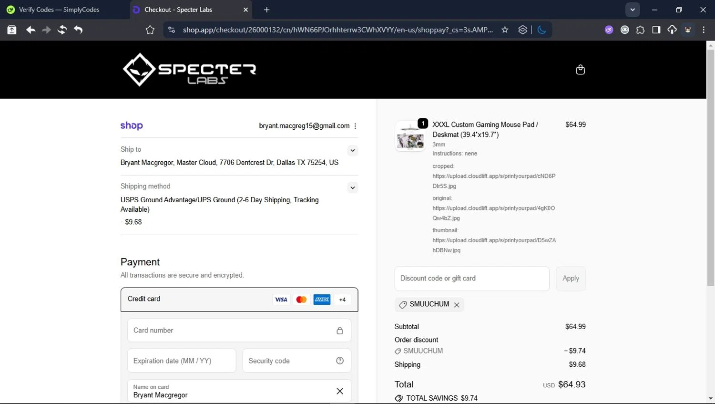Click the Discount code or gift card field
The height and width of the screenshot is (404, 715).
point(472,279)
